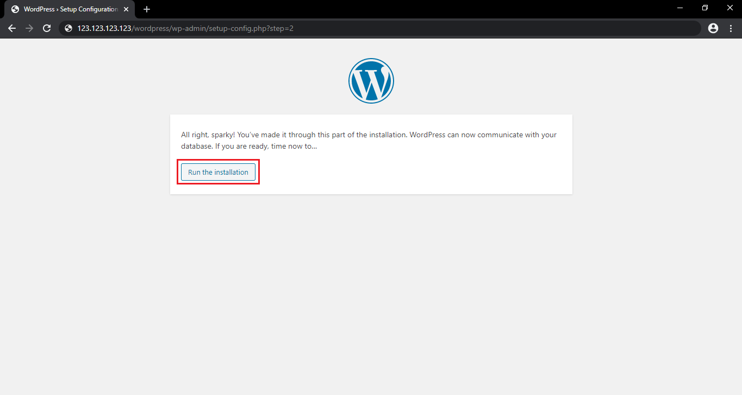Reload the setup configuration page
The image size is (742, 395).
(47, 28)
